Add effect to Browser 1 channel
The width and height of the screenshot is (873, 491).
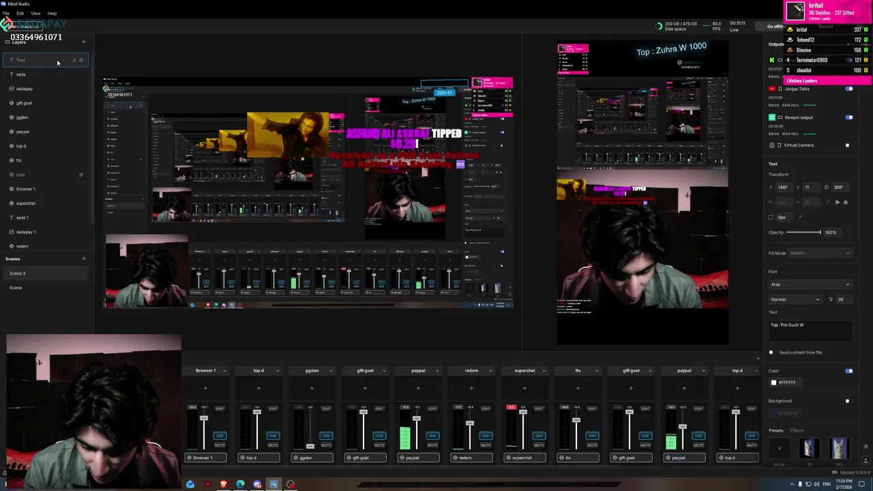tap(205, 389)
